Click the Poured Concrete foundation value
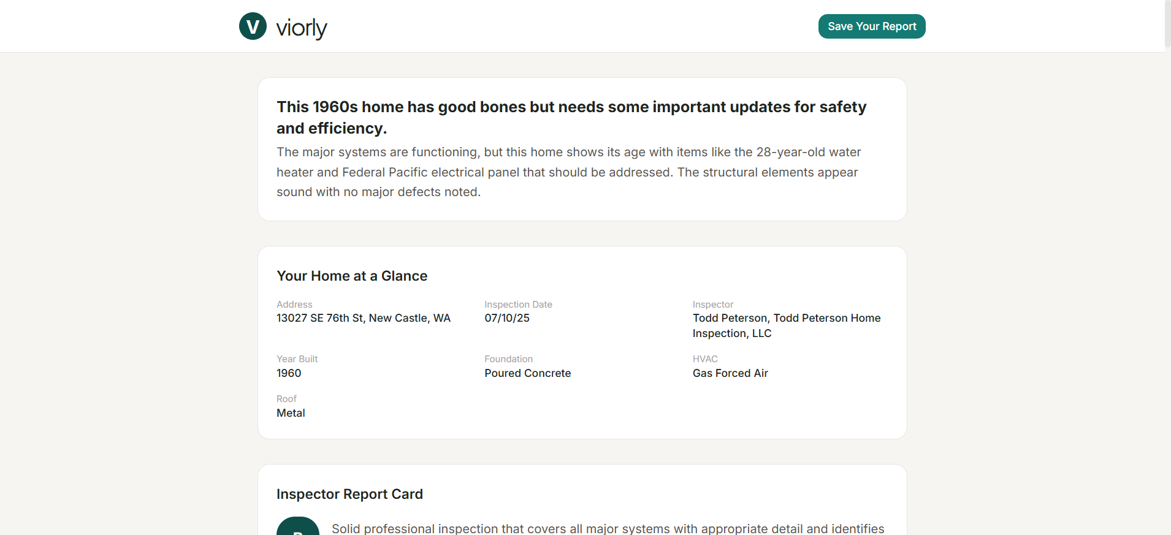Image resolution: width=1171 pixels, height=535 pixels. tap(527, 373)
